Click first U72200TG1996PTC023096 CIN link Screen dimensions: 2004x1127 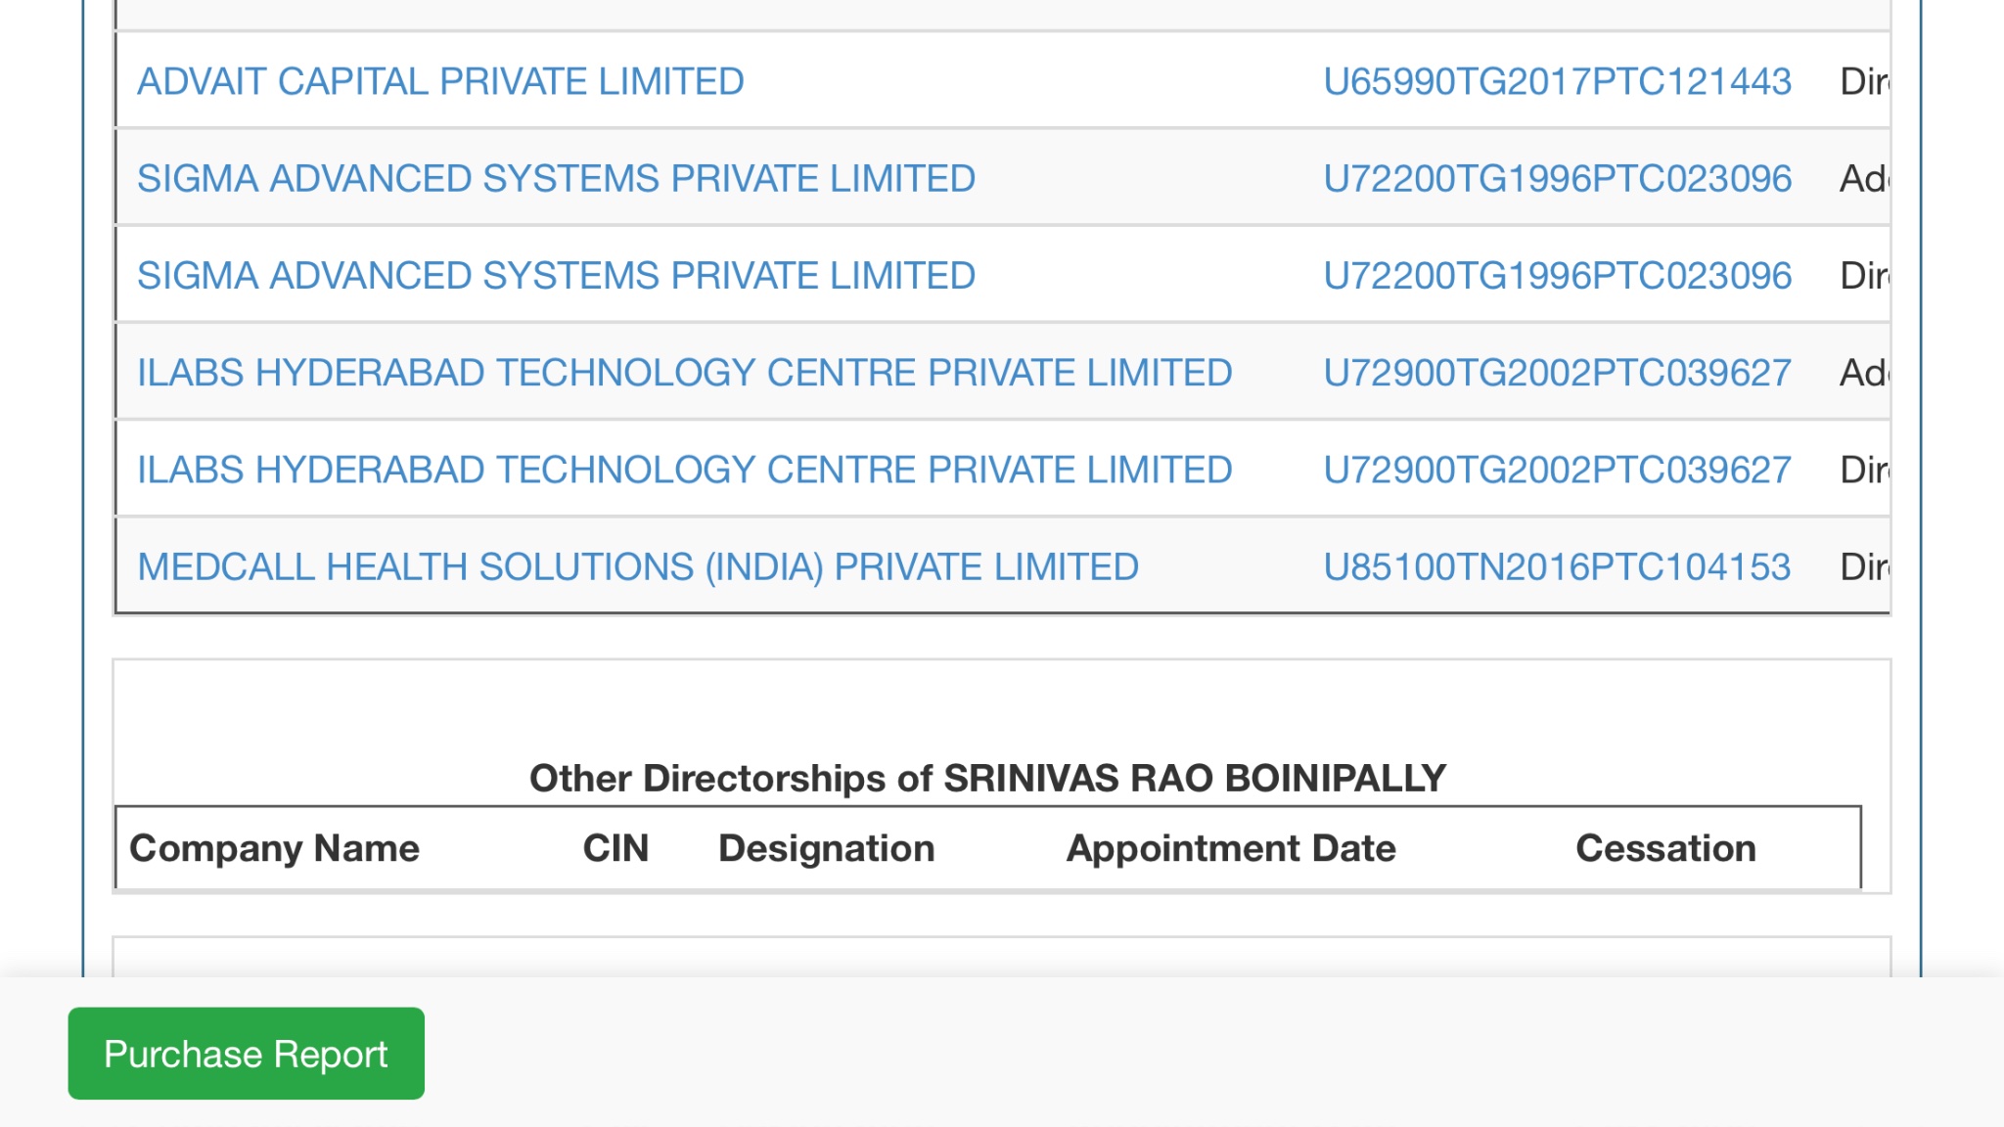coord(1557,178)
